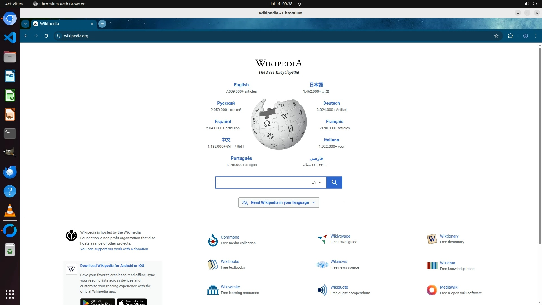
Task: Expand the EN search language selector
Action: 316,182
